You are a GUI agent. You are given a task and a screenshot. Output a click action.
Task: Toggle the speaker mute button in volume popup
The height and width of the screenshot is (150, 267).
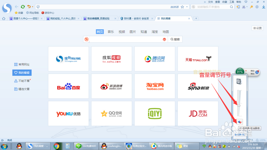[239, 122]
